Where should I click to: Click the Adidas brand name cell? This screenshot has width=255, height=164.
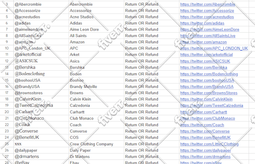click(96, 23)
